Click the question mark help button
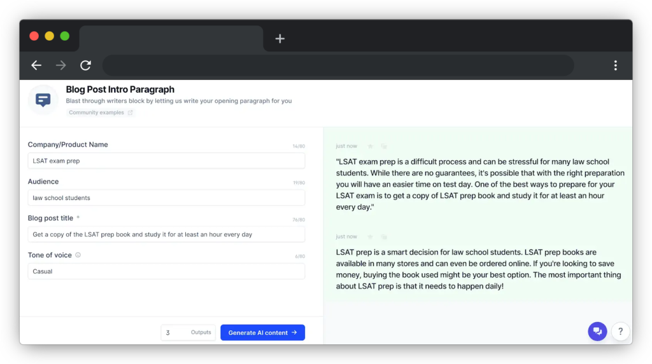The height and width of the screenshot is (364, 652). [620, 331]
